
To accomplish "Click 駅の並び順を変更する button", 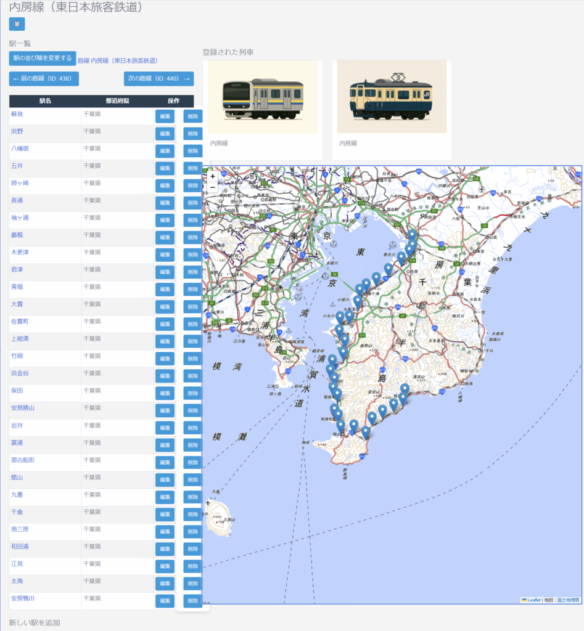I will (43, 59).
